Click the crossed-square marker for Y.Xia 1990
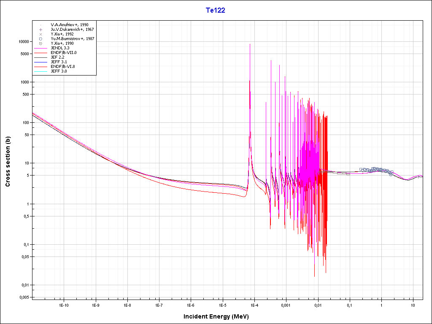This screenshot has width=432, height=324. tap(40, 43)
